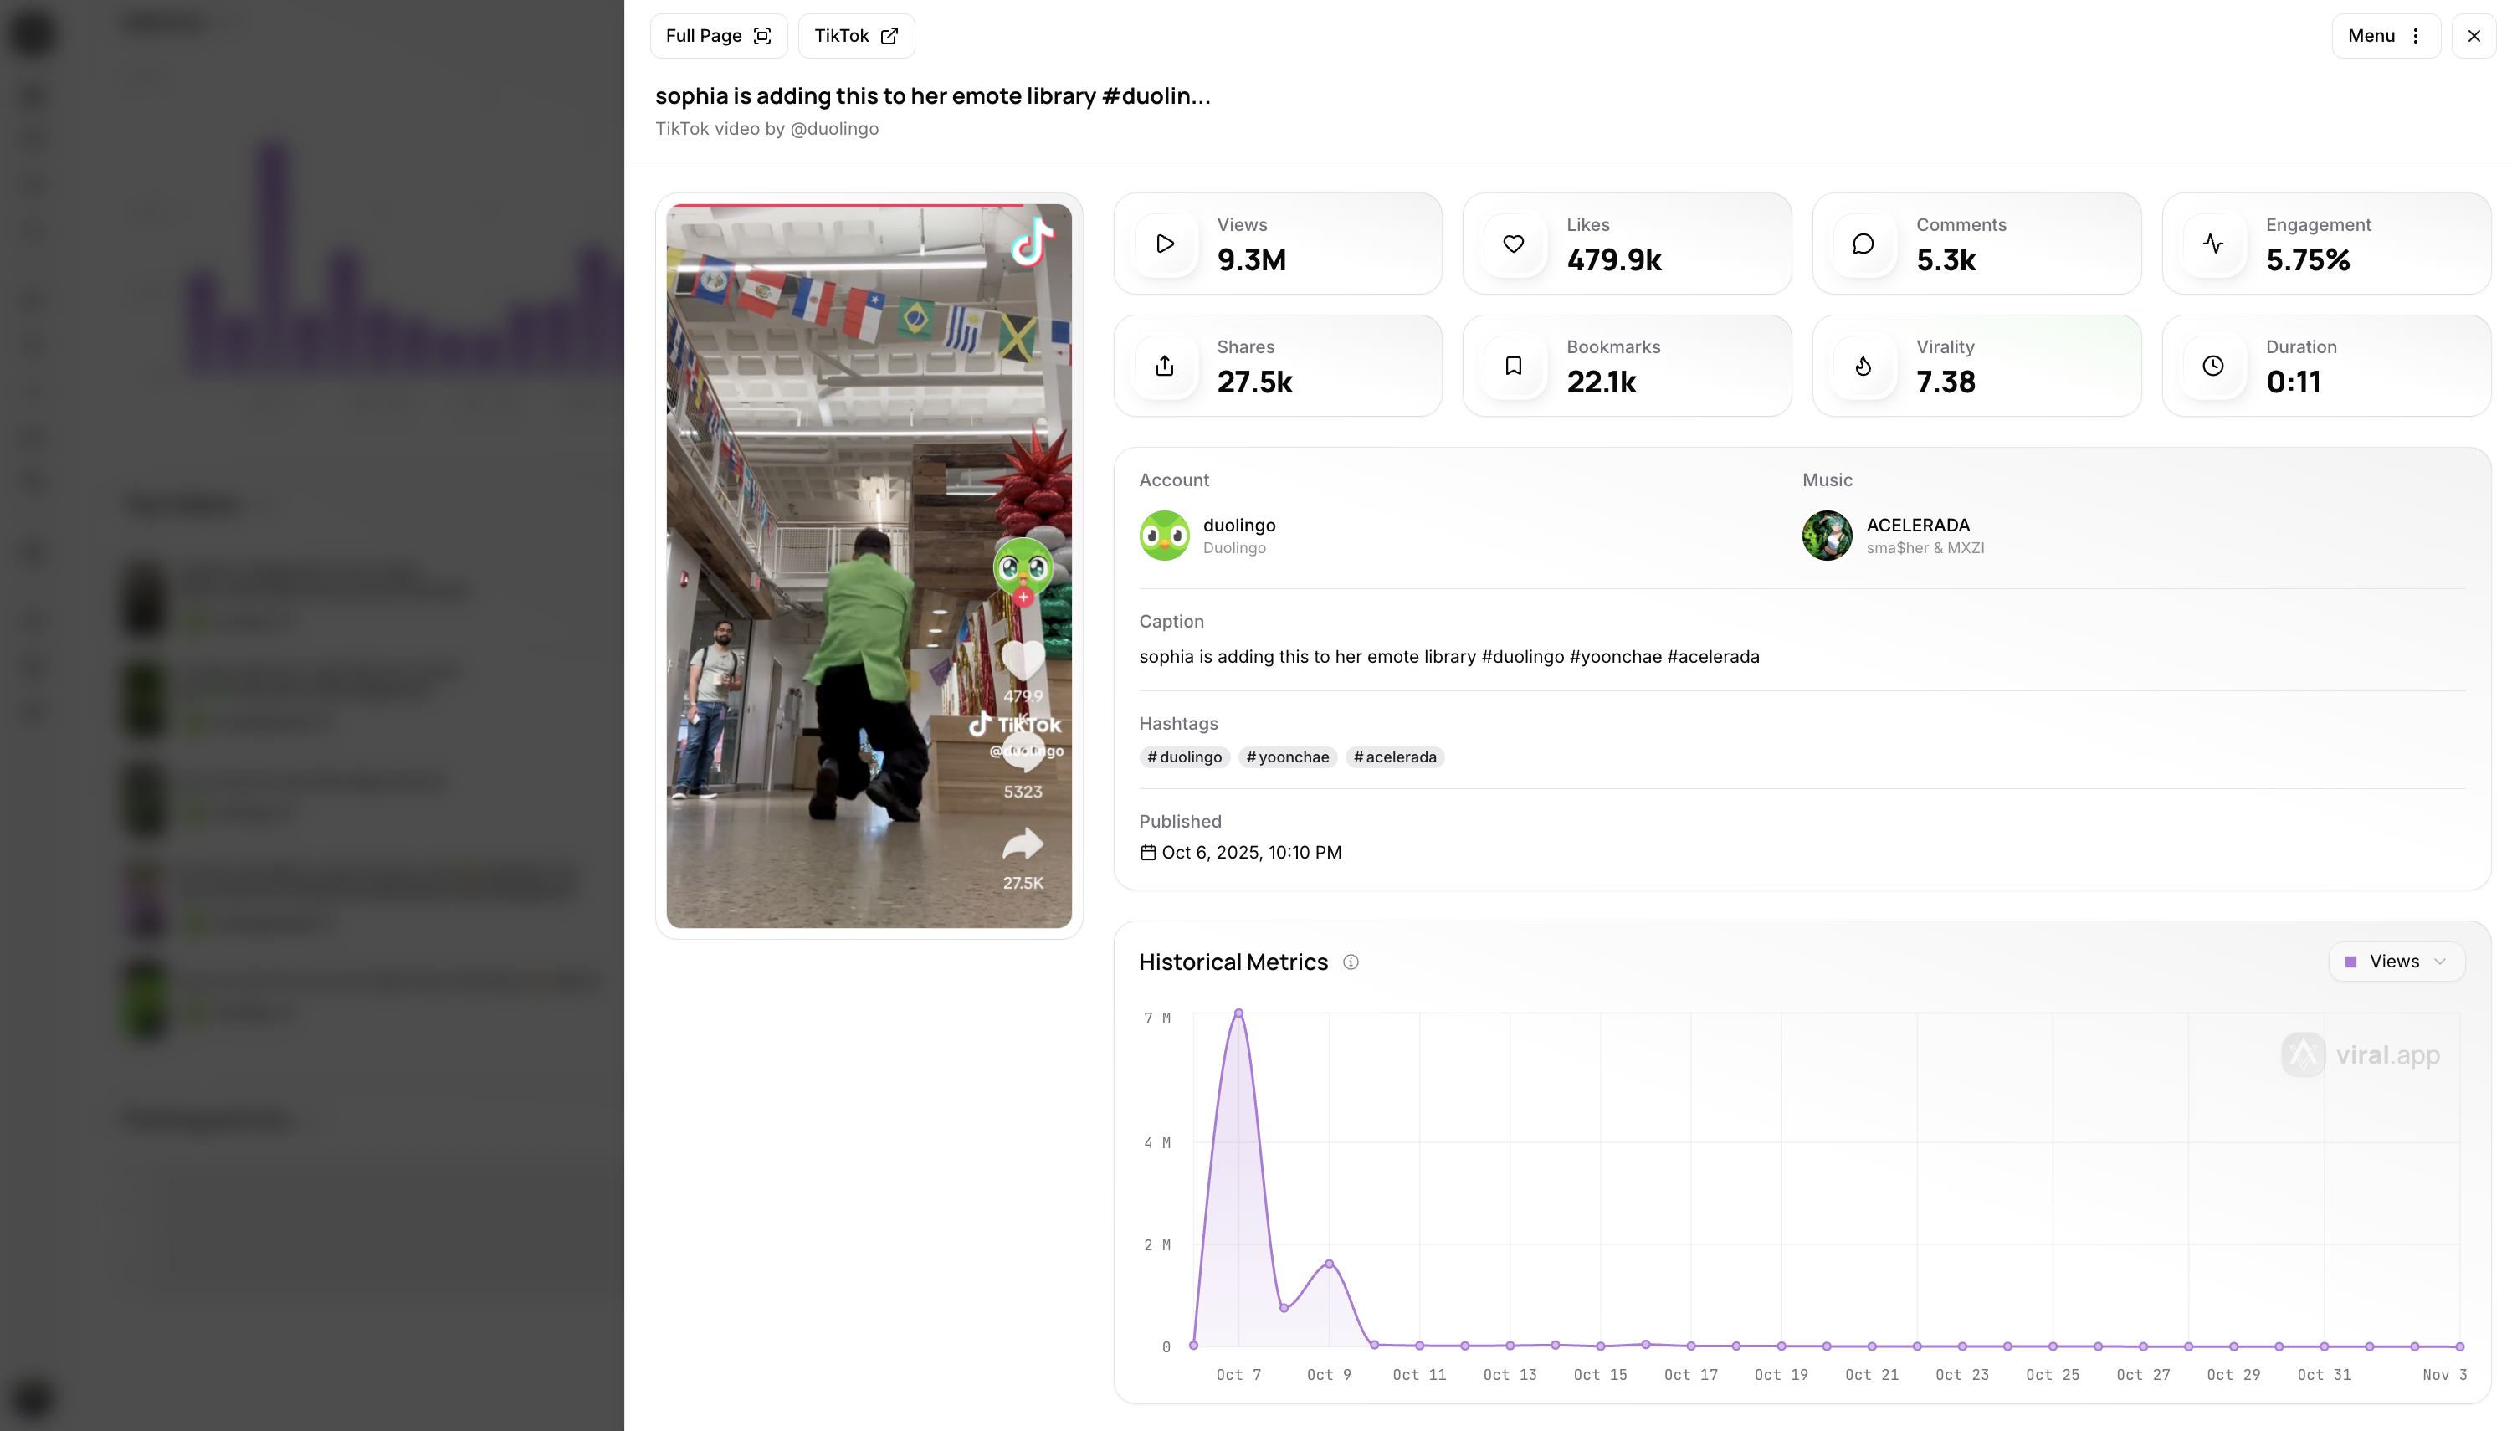Click the Oct 7 peak data point

pos(1238,1013)
